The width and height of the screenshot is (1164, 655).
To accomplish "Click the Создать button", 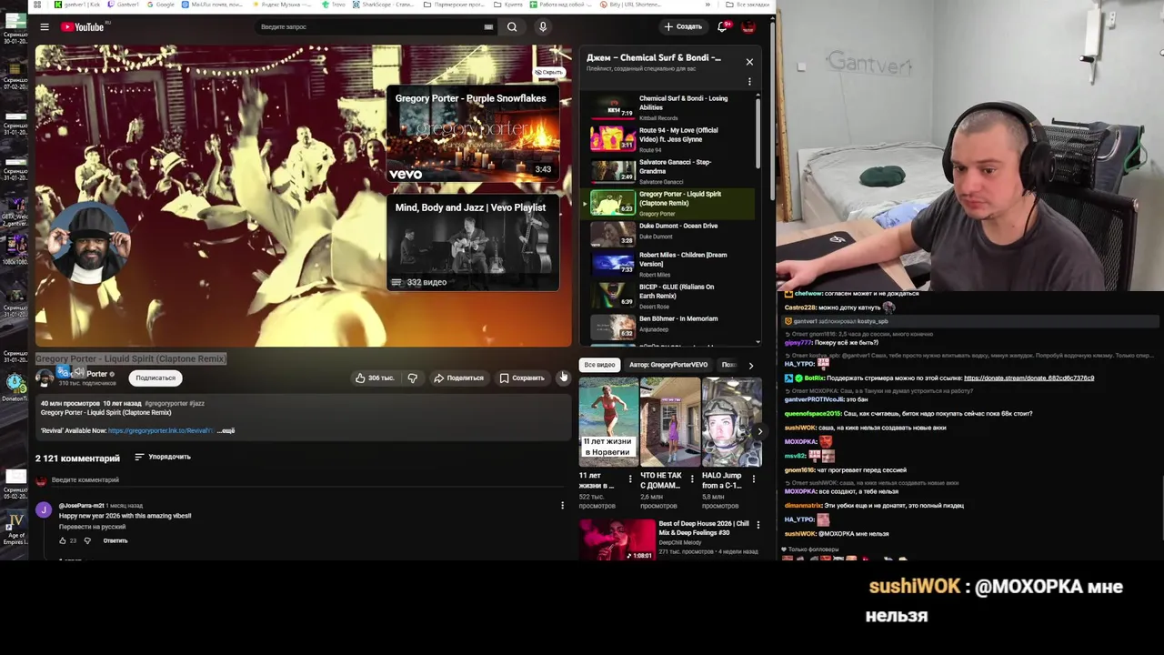I will coord(683,27).
